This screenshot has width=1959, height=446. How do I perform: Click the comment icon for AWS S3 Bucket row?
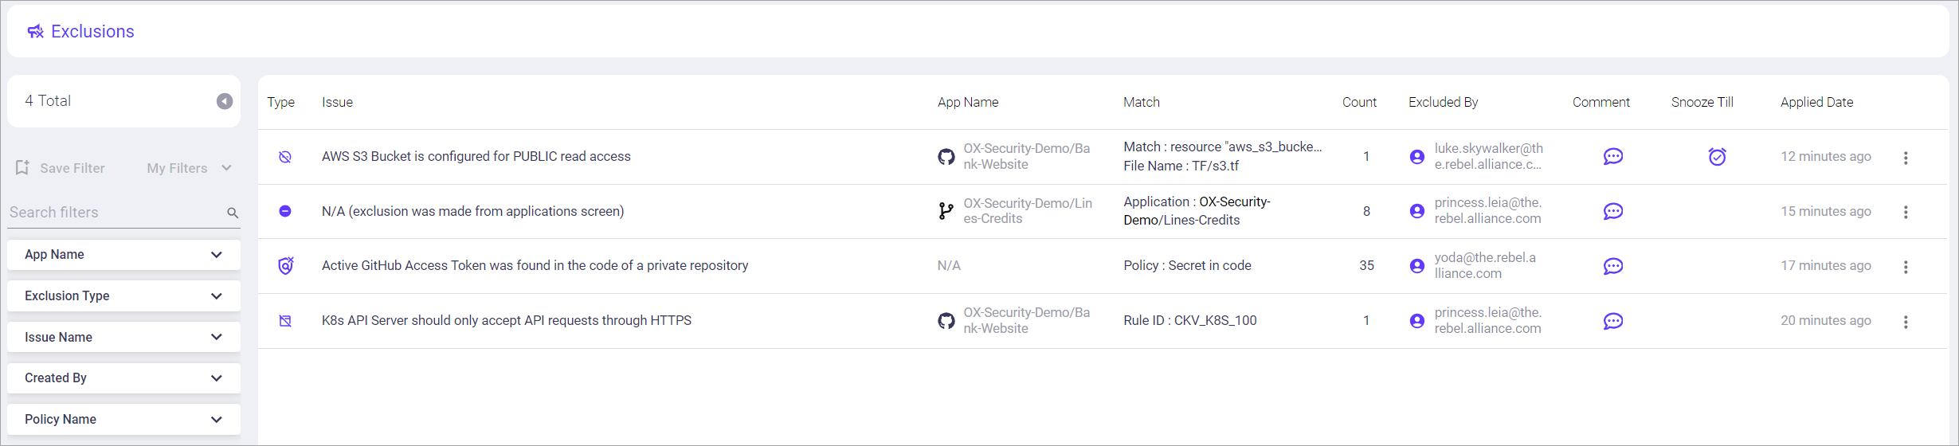click(1612, 157)
